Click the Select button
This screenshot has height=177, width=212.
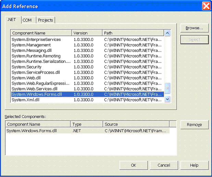pos(195,40)
